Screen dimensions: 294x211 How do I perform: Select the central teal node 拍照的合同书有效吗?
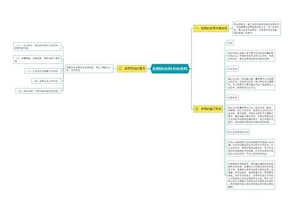click(170, 69)
